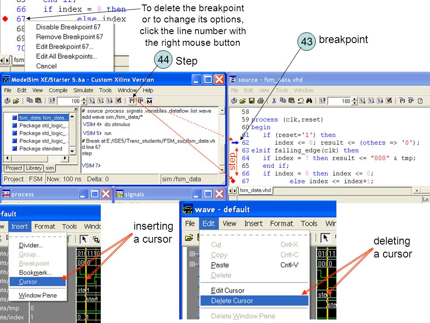Click Break icon in source window toolbar
This screenshot has height=323, width=430.
coord(389,101)
